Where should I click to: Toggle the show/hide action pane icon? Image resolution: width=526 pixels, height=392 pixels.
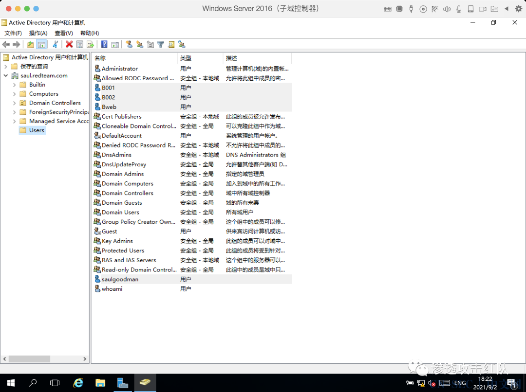click(x=115, y=45)
